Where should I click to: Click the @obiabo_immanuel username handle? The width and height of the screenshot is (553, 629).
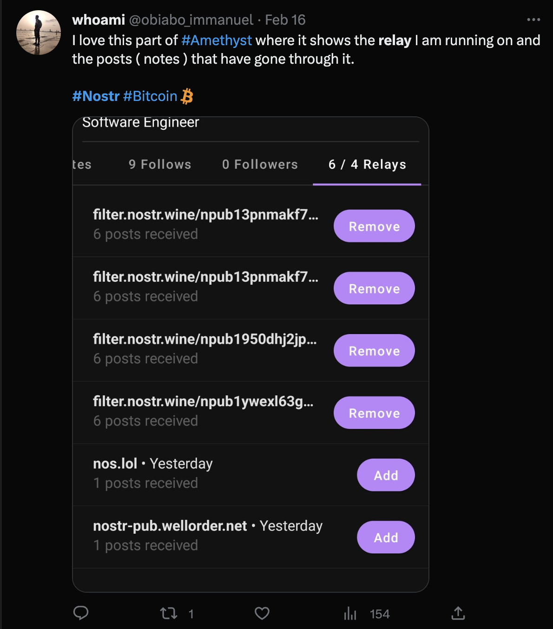click(191, 20)
